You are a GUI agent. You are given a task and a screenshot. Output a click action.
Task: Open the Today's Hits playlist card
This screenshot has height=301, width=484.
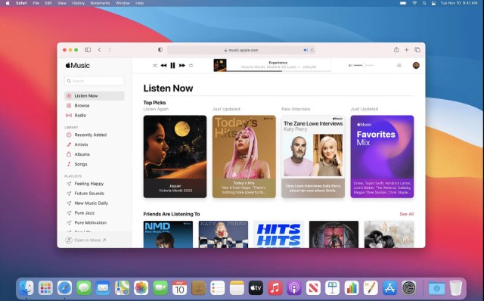[x=244, y=157]
